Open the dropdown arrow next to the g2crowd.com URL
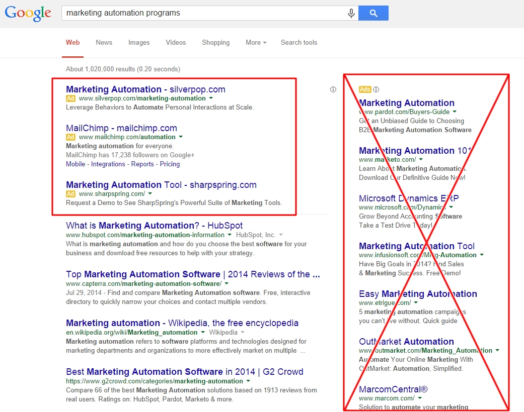Viewport: 524px width, 412px height. (x=248, y=381)
